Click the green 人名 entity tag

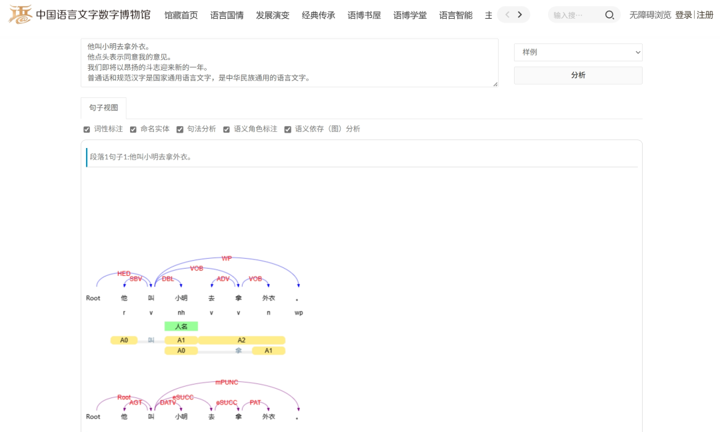pyautogui.click(x=181, y=327)
